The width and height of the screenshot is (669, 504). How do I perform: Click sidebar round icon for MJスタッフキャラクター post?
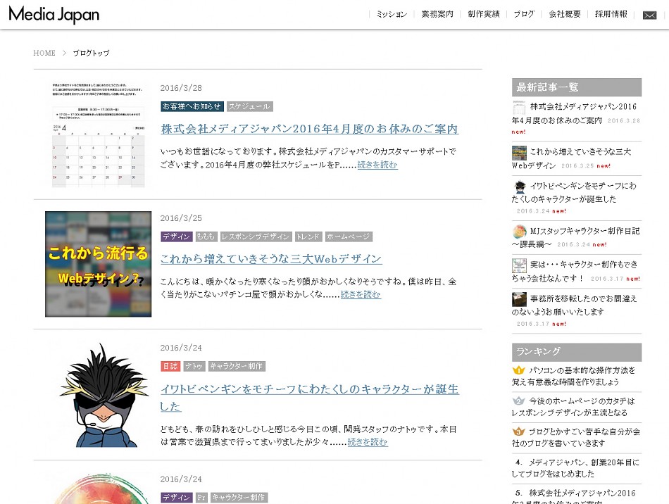point(519,232)
